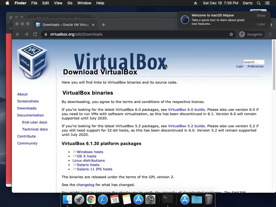Open the Apple menu

tap(7, 3)
